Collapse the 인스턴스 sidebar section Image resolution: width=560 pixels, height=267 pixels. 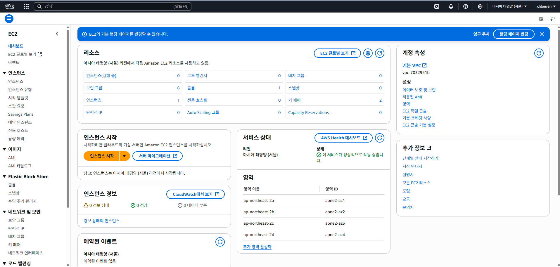point(4,73)
